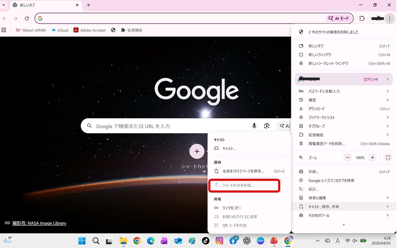Open the Chrome three-dot menu button

point(389,19)
